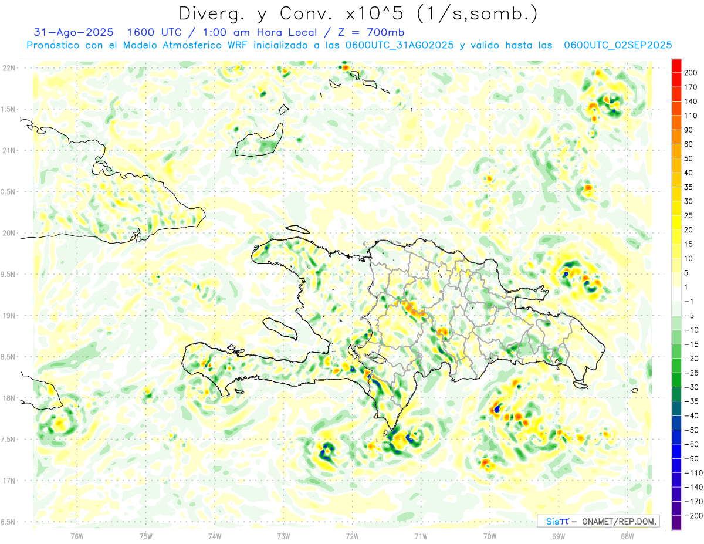
Task: Click the '-200' color scale label
Action: coord(693,516)
